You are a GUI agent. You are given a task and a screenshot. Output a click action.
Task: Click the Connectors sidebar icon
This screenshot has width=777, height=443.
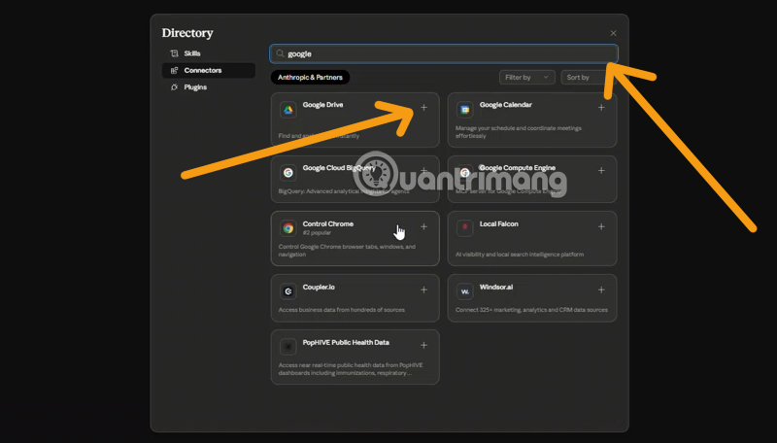point(174,70)
